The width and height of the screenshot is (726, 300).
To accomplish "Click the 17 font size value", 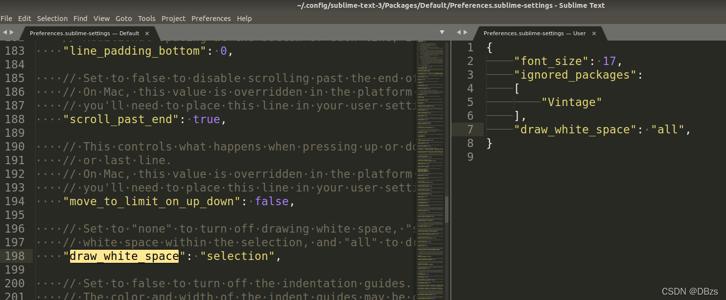I will pyautogui.click(x=609, y=61).
